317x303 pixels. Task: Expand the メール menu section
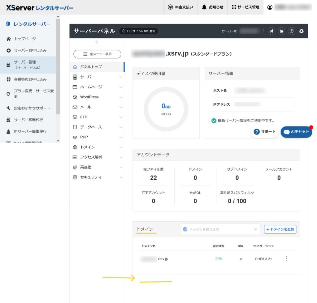97,107
